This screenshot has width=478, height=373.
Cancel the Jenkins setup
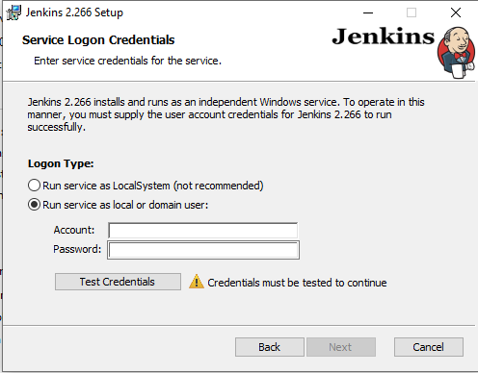(x=429, y=347)
